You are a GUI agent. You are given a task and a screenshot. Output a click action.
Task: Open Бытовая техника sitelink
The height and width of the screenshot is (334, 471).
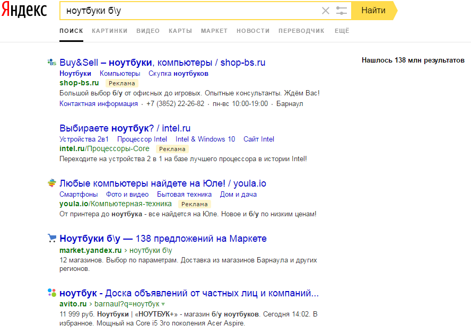tap(184, 195)
